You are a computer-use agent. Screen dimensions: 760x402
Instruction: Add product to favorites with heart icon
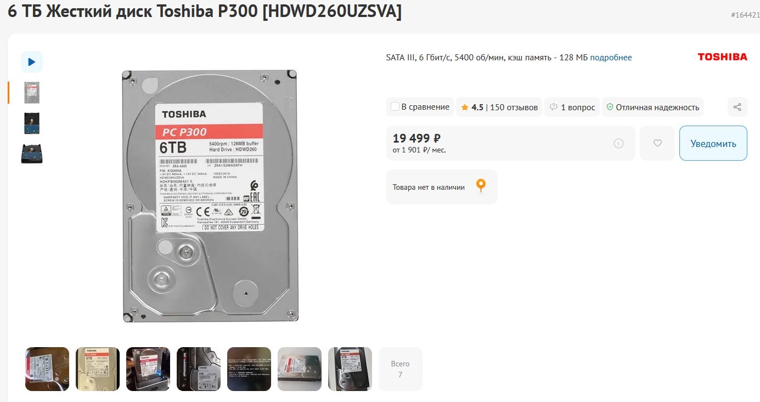point(657,143)
